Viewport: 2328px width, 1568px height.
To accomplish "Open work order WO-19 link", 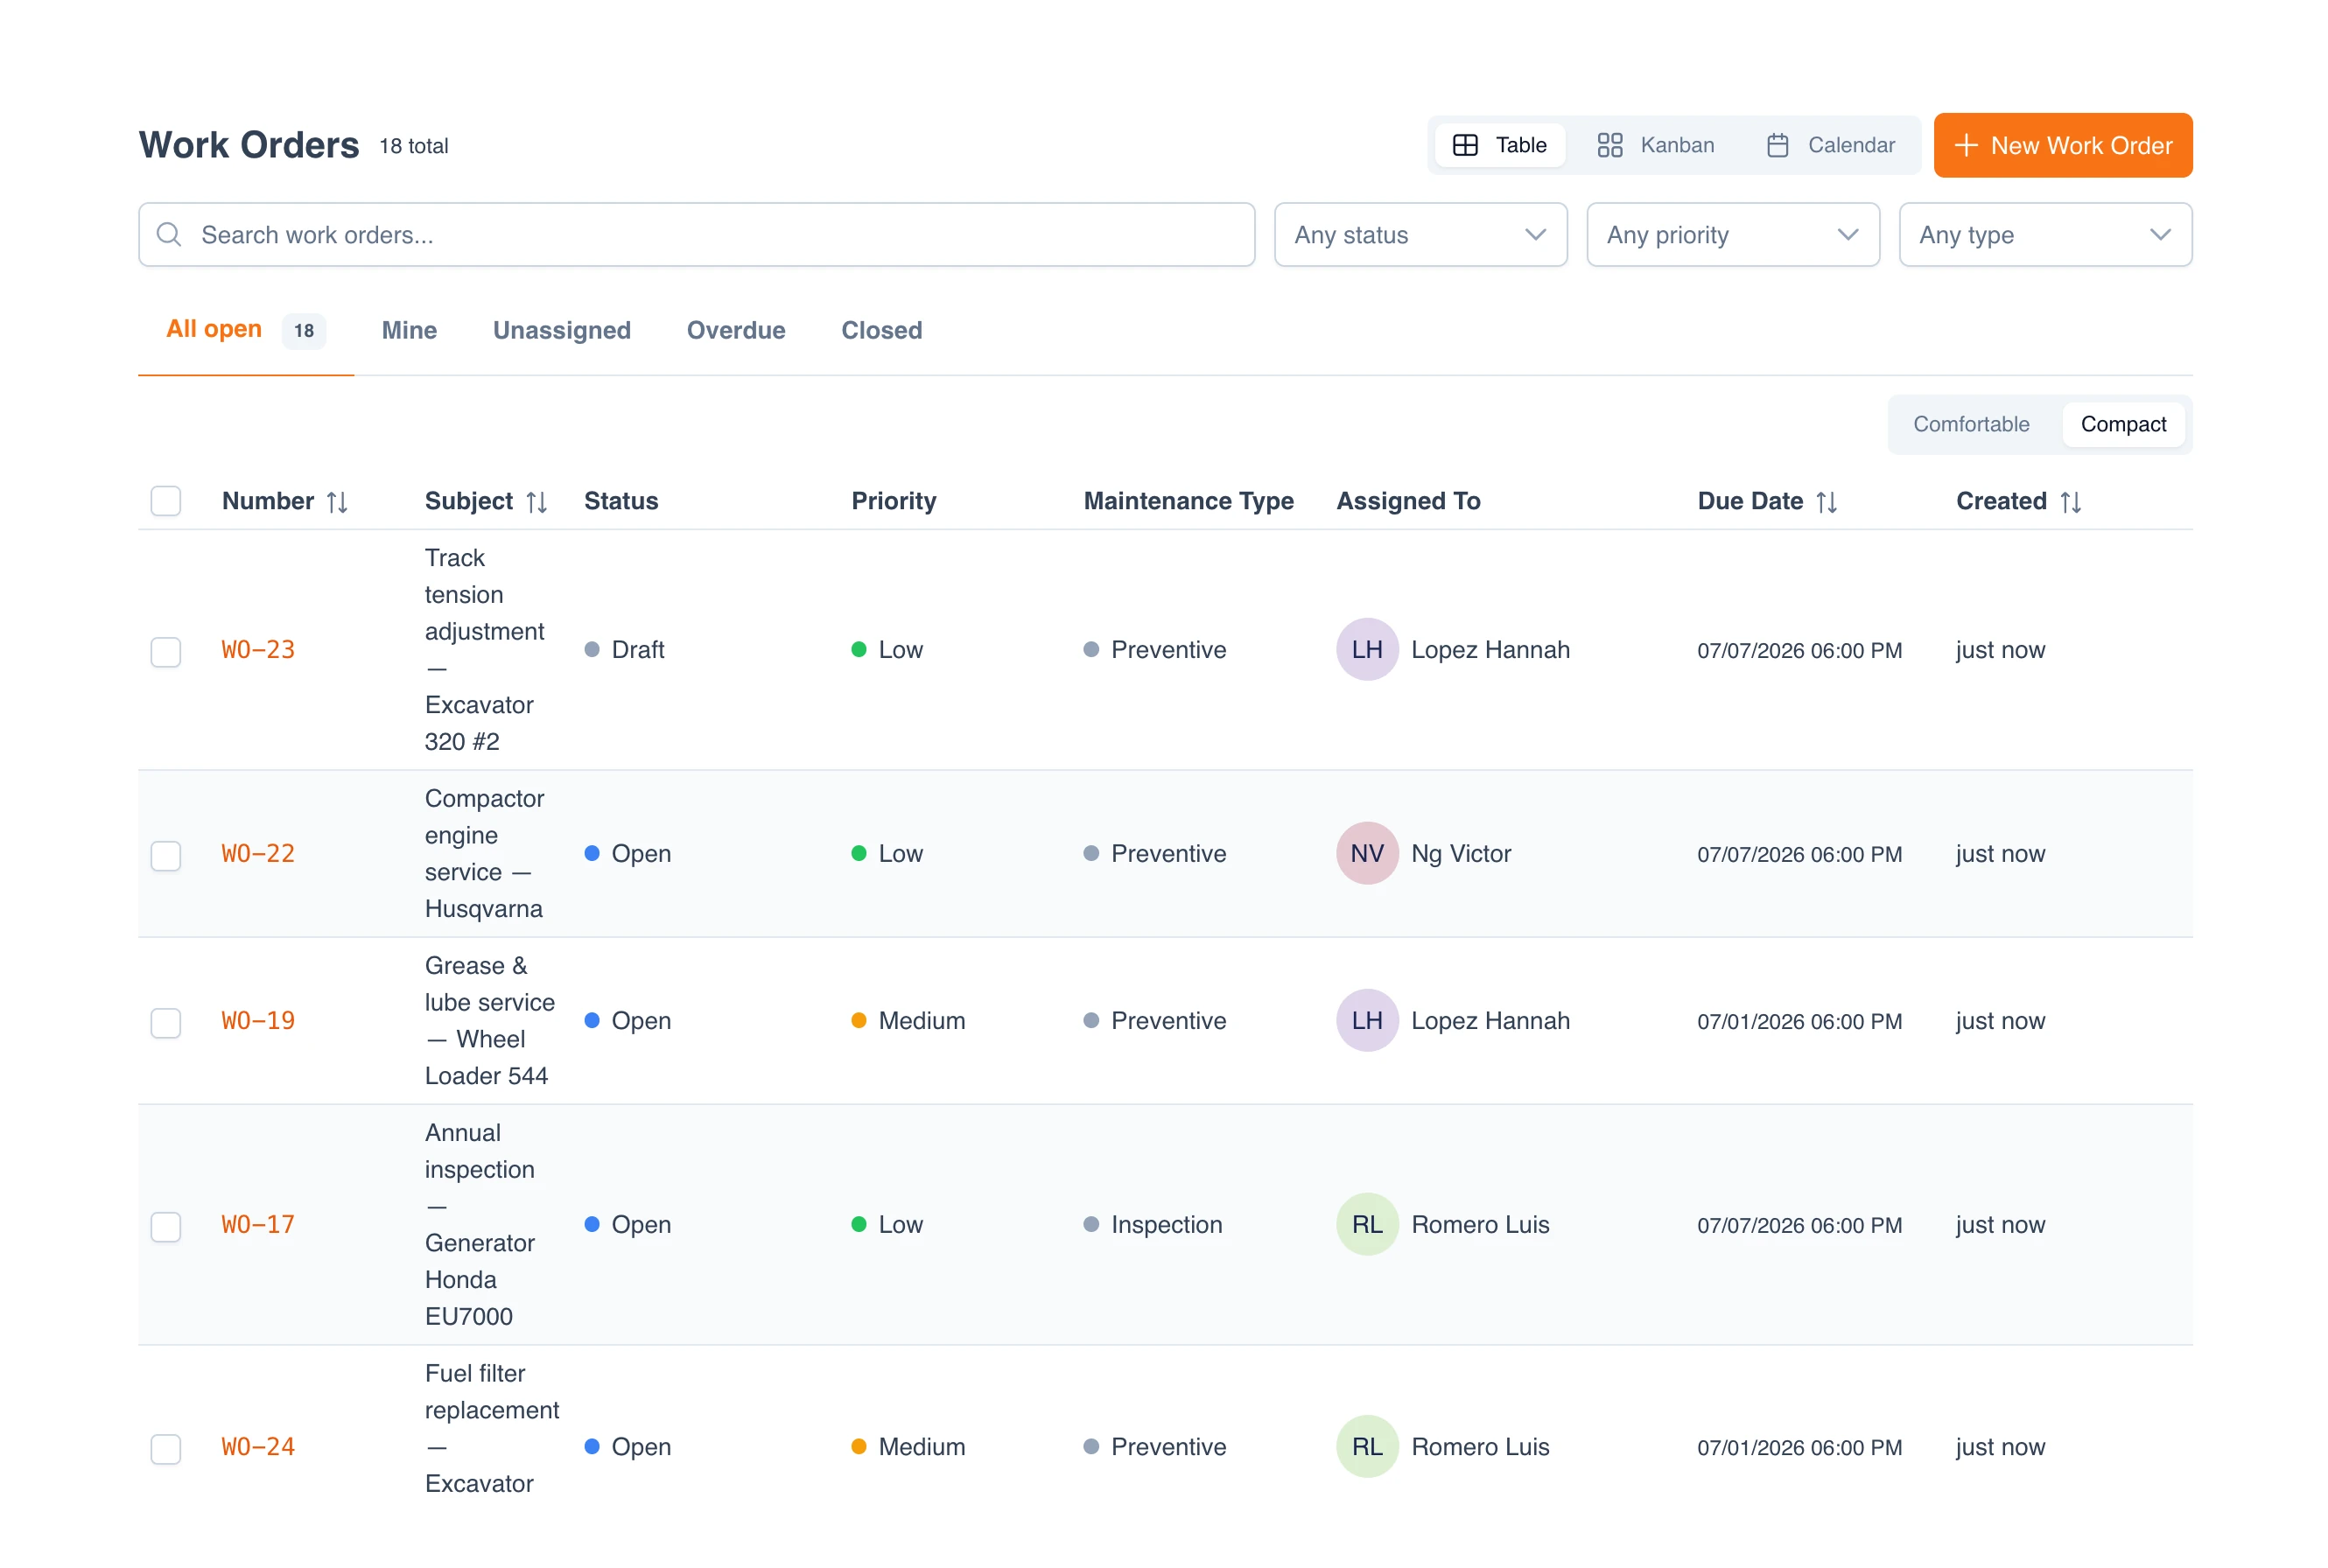I will tap(258, 1021).
